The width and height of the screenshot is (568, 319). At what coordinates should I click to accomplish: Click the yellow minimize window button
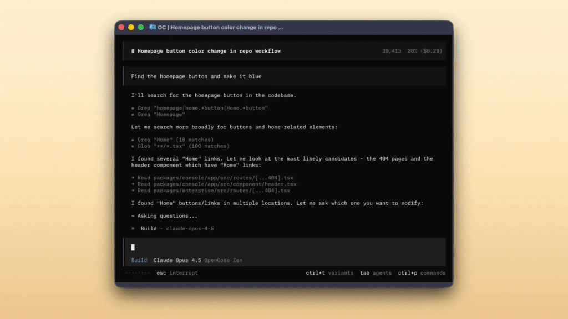pyautogui.click(x=131, y=27)
